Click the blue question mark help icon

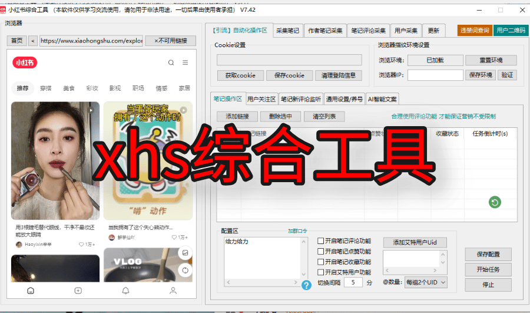tap(306, 285)
